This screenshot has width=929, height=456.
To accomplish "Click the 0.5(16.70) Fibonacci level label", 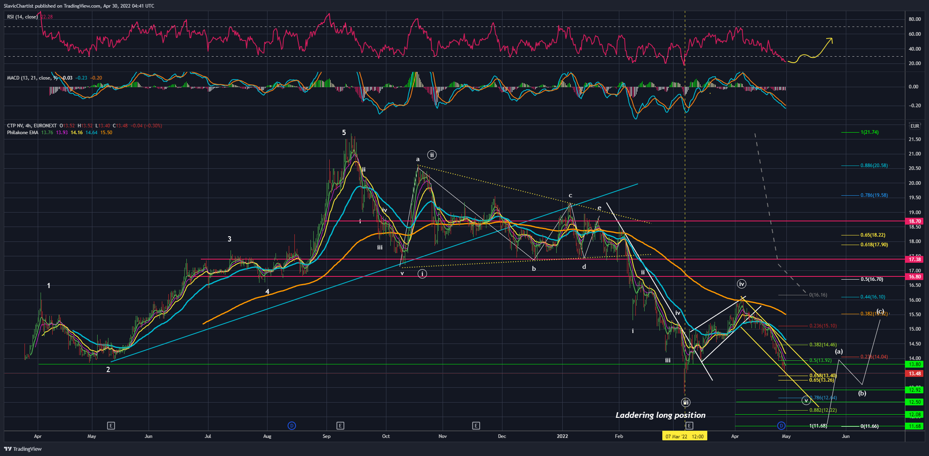I will tap(872, 279).
